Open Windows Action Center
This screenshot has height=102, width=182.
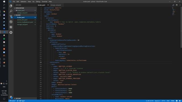(4, 99)
